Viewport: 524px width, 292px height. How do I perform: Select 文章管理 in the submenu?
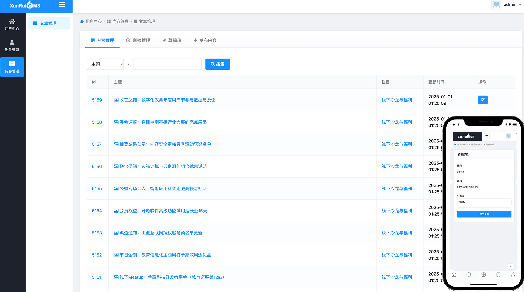pyautogui.click(x=48, y=23)
